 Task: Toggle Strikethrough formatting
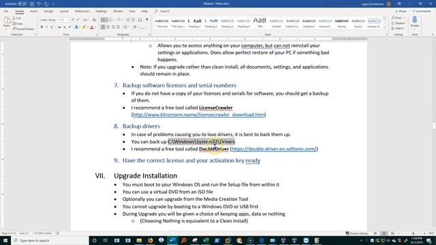coord(59,27)
